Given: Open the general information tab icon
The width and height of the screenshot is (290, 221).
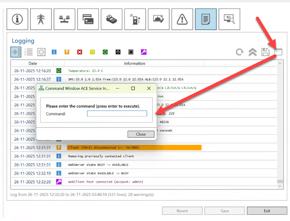Looking at the screenshot, I should click(x=17, y=19).
